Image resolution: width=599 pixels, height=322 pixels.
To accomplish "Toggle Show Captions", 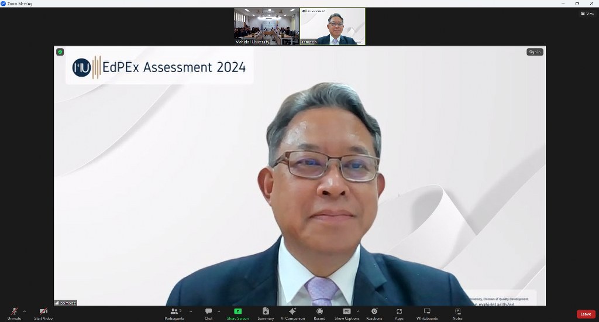I will pyautogui.click(x=347, y=313).
